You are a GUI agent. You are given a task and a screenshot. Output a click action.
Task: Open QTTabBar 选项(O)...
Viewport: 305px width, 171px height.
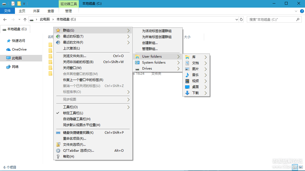(x=93, y=151)
